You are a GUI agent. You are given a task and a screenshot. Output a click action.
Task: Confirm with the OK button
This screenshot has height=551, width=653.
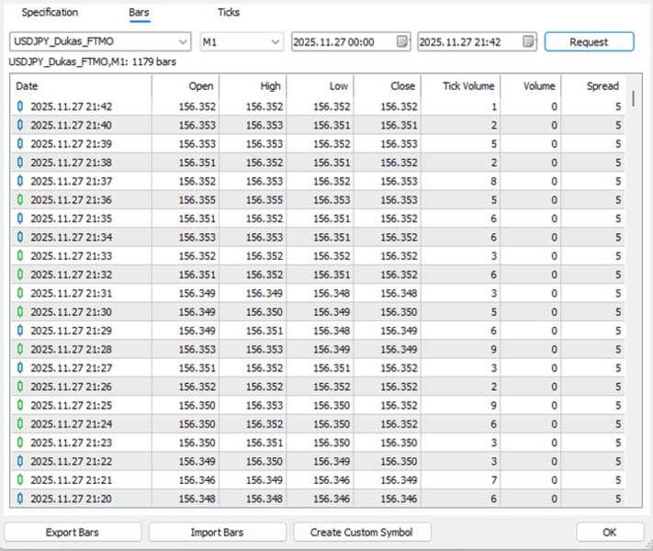(610, 533)
